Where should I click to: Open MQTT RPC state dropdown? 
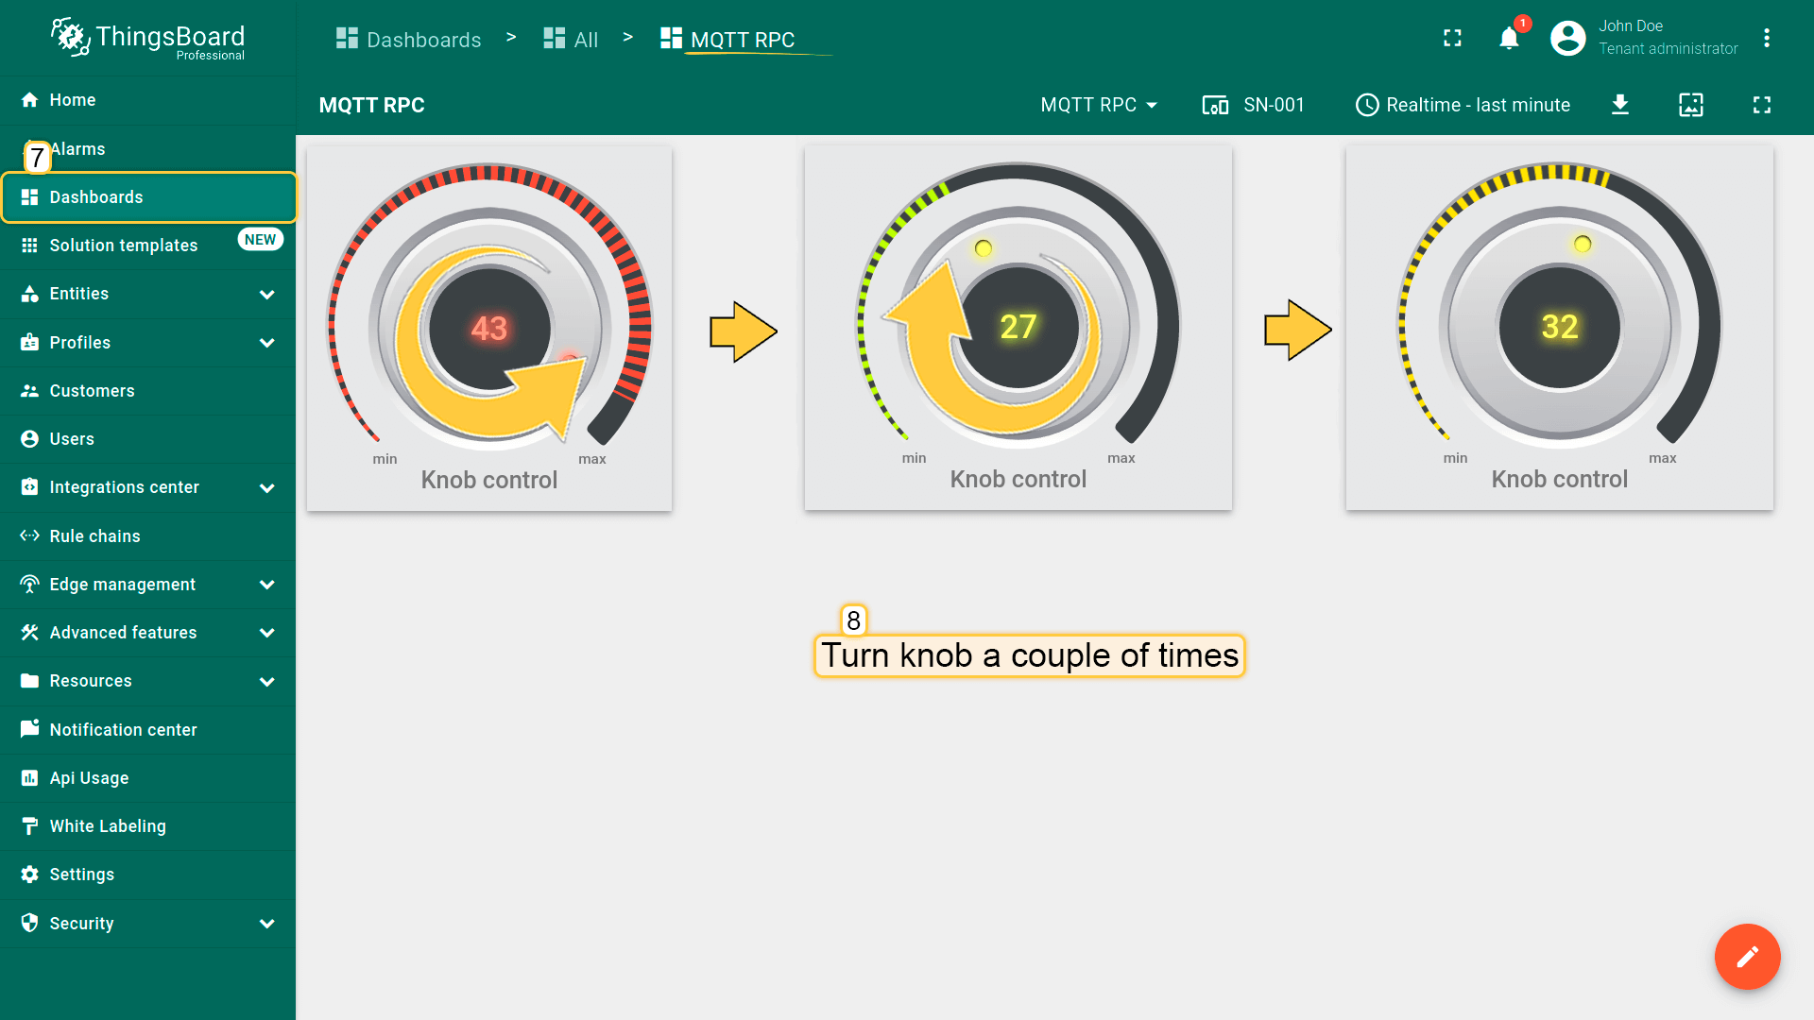pyautogui.click(x=1099, y=105)
